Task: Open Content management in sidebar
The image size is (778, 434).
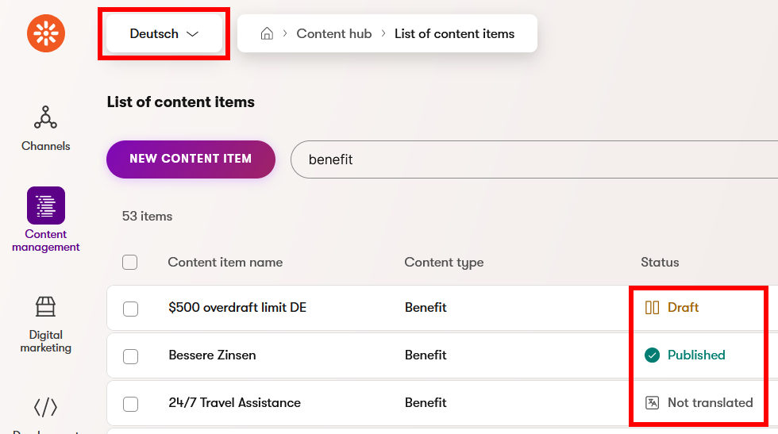Action: (46, 206)
